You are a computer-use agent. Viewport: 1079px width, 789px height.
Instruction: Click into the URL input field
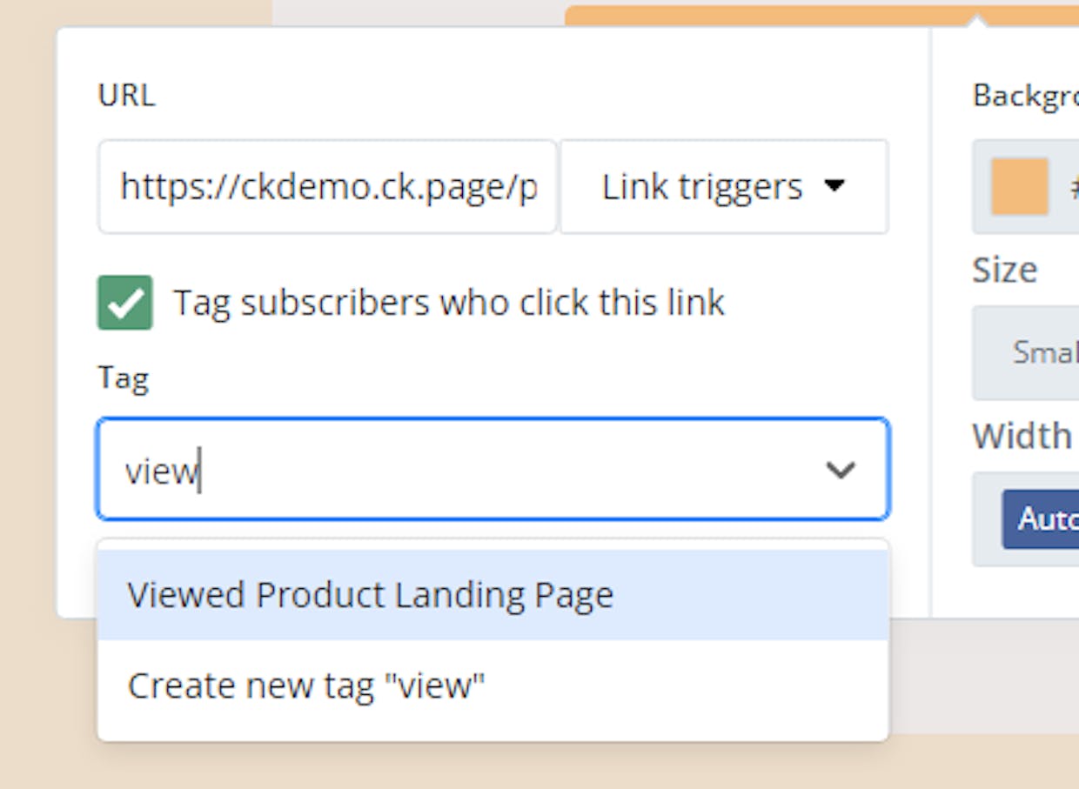click(327, 186)
